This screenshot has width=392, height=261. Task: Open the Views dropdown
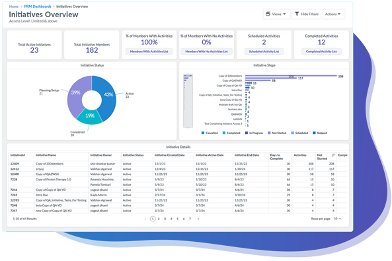pos(276,14)
